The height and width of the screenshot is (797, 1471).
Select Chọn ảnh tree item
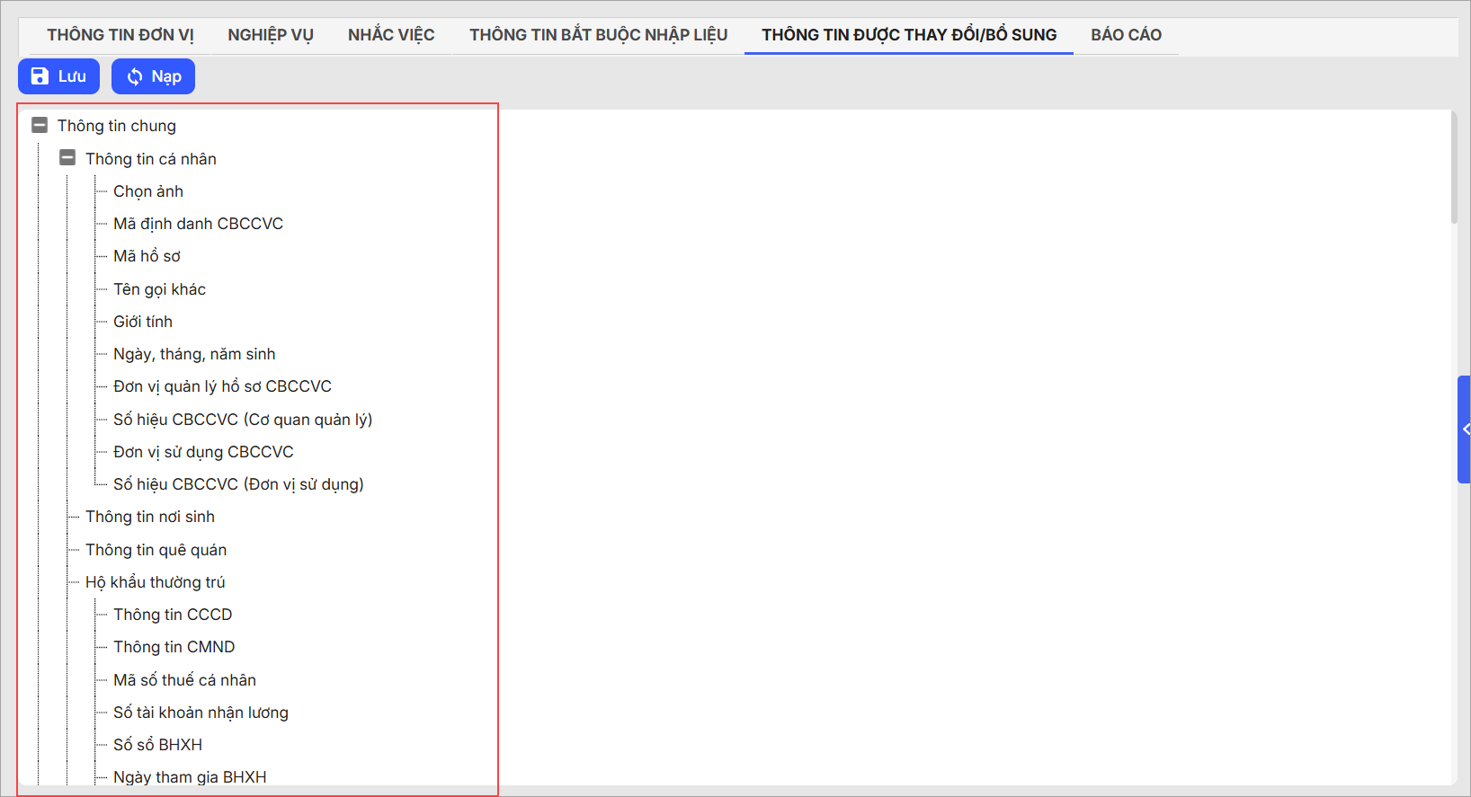point(148,191)
